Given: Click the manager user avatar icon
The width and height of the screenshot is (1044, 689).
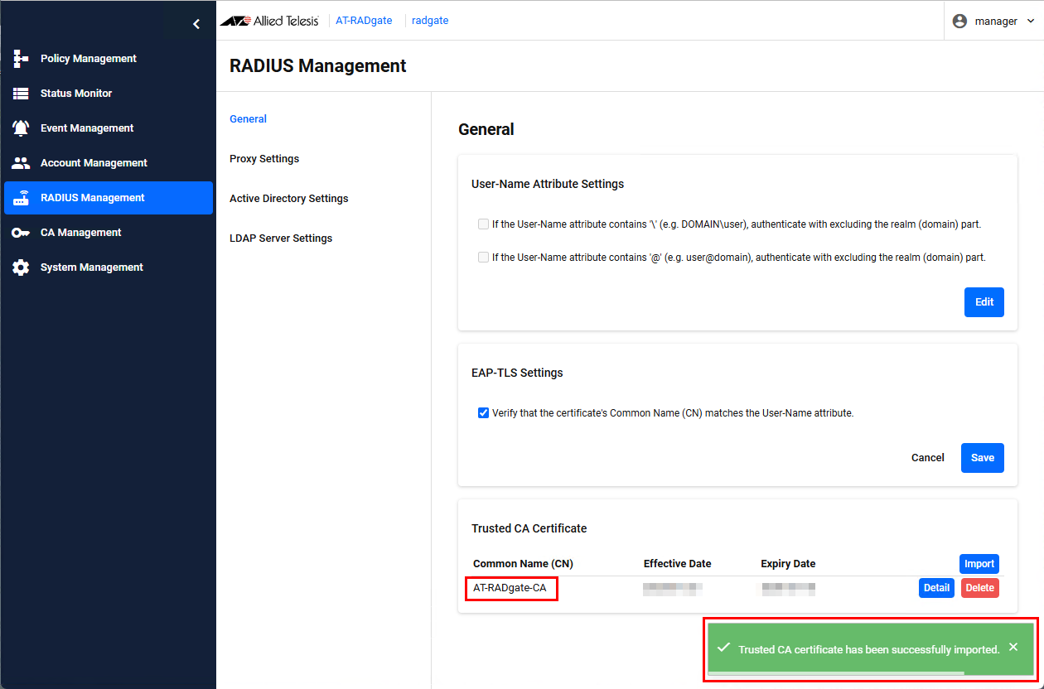Looking at the screenshot, I should coord(960,22).
